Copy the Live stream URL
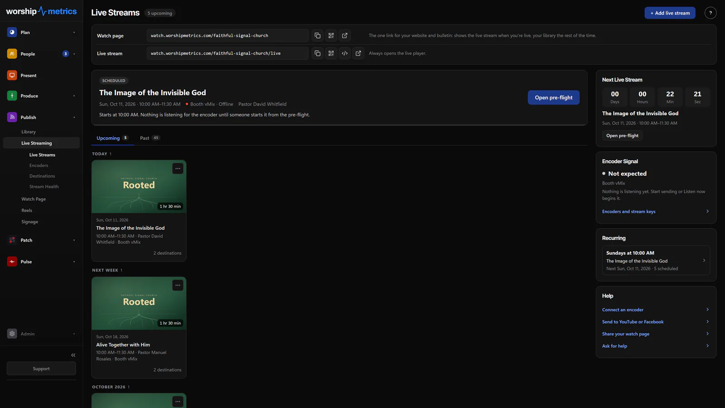 [x=318, y=53]
